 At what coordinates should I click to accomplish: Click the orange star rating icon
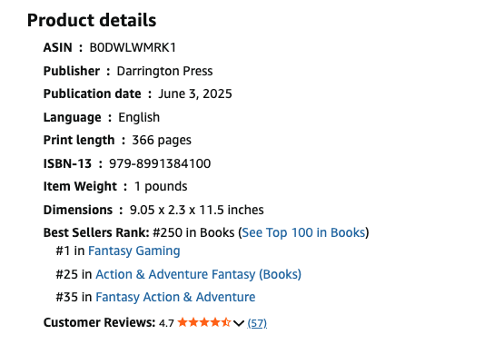204,322
